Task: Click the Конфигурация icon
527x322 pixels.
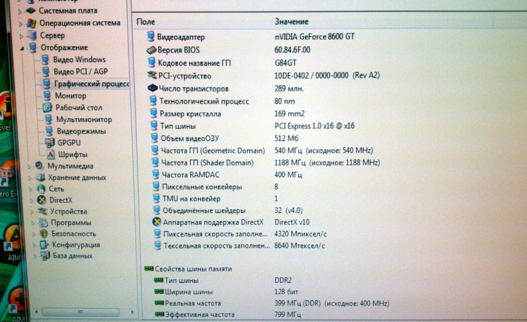Action: coord(44,245)
